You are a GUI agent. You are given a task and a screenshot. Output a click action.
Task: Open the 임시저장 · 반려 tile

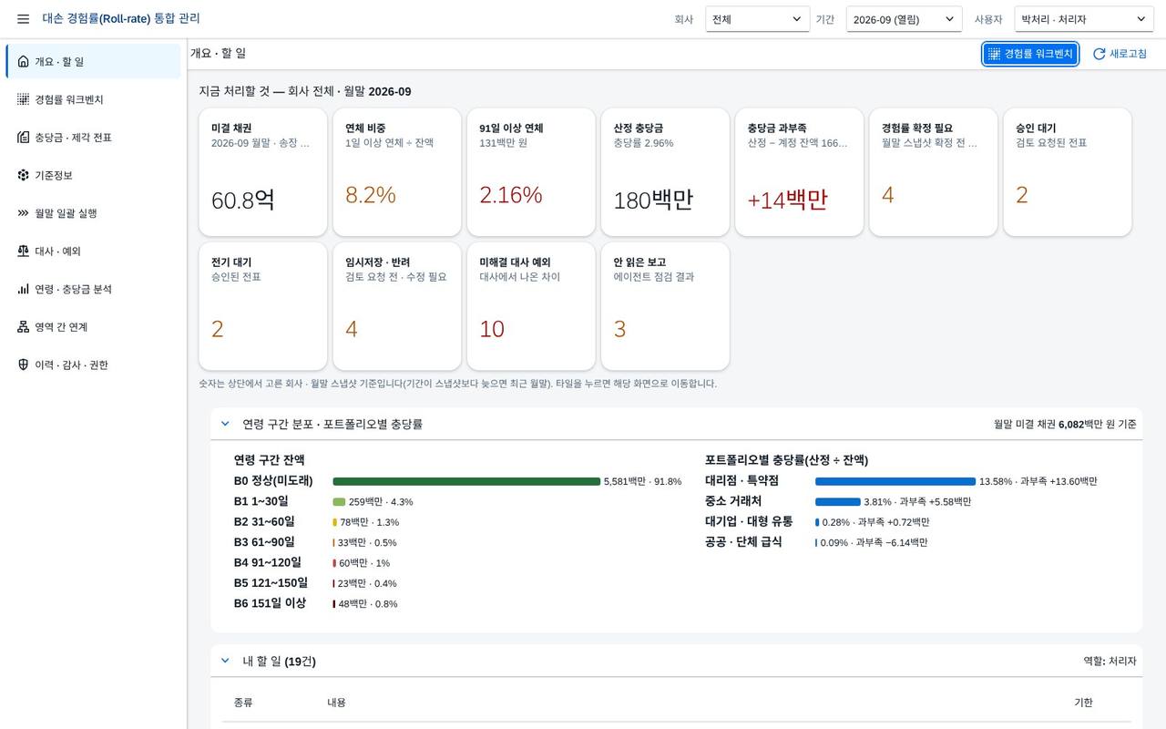click(397, 306)
